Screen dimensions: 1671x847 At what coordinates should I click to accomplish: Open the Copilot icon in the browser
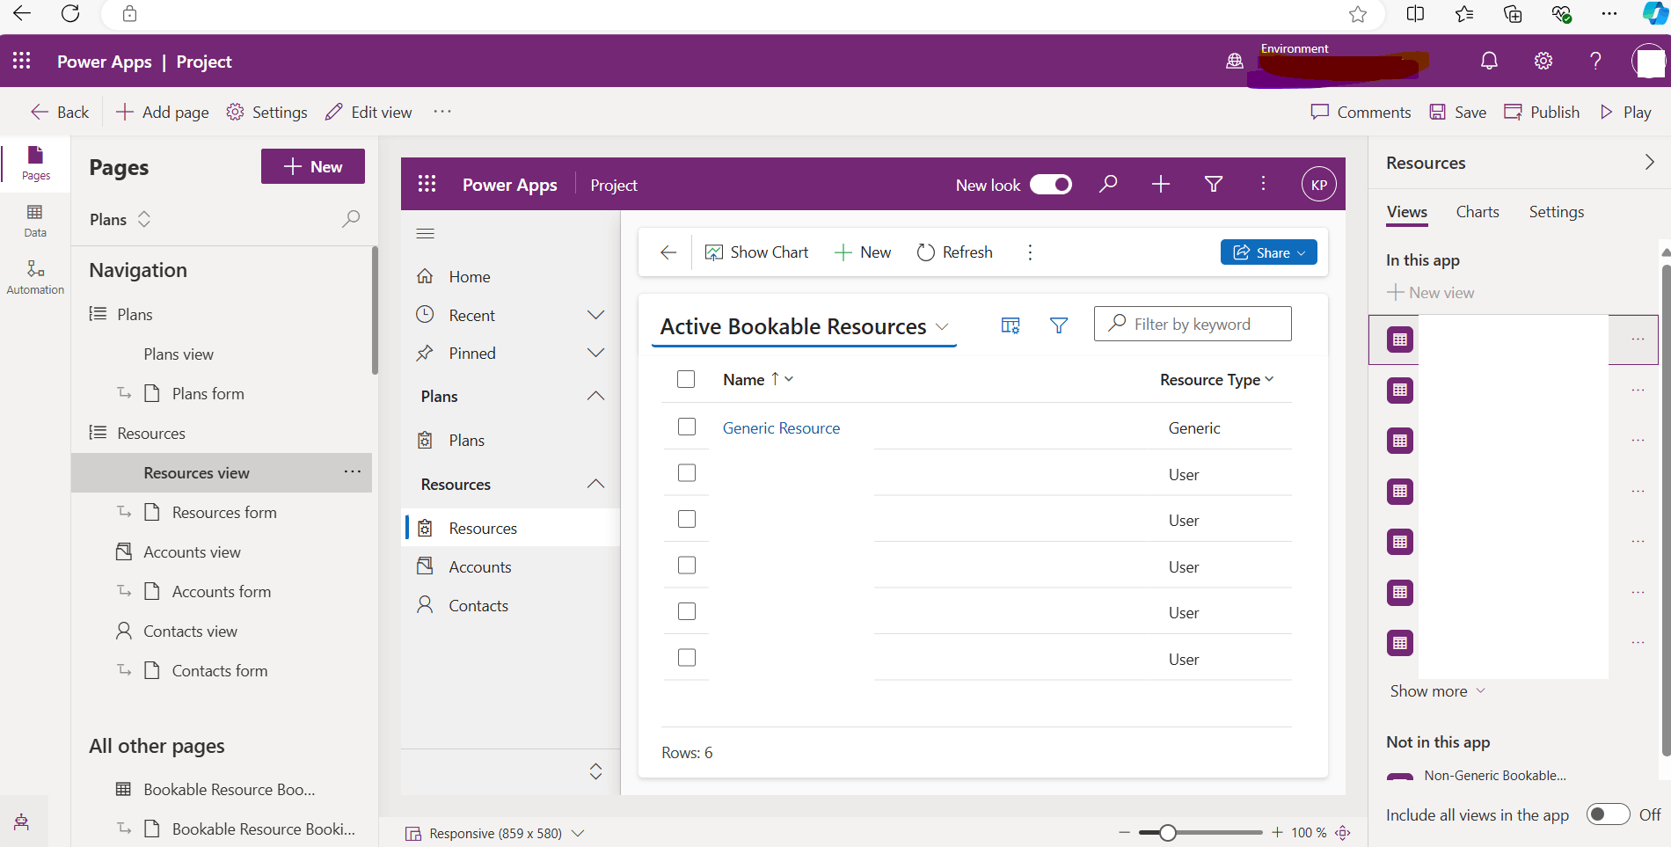1654,14
